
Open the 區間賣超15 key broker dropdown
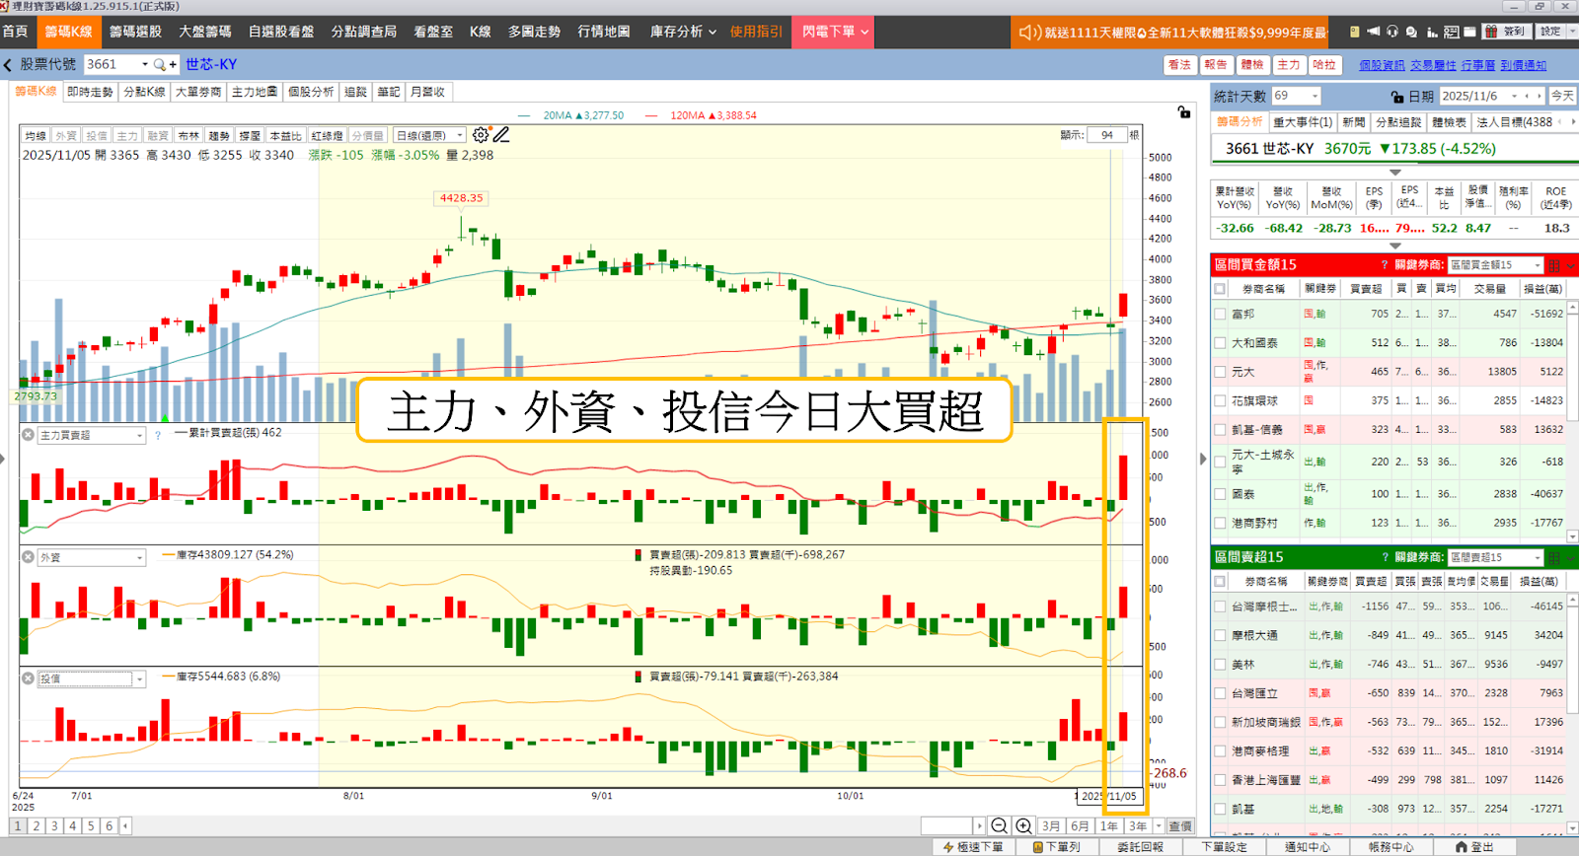[x=1495, y=557]
